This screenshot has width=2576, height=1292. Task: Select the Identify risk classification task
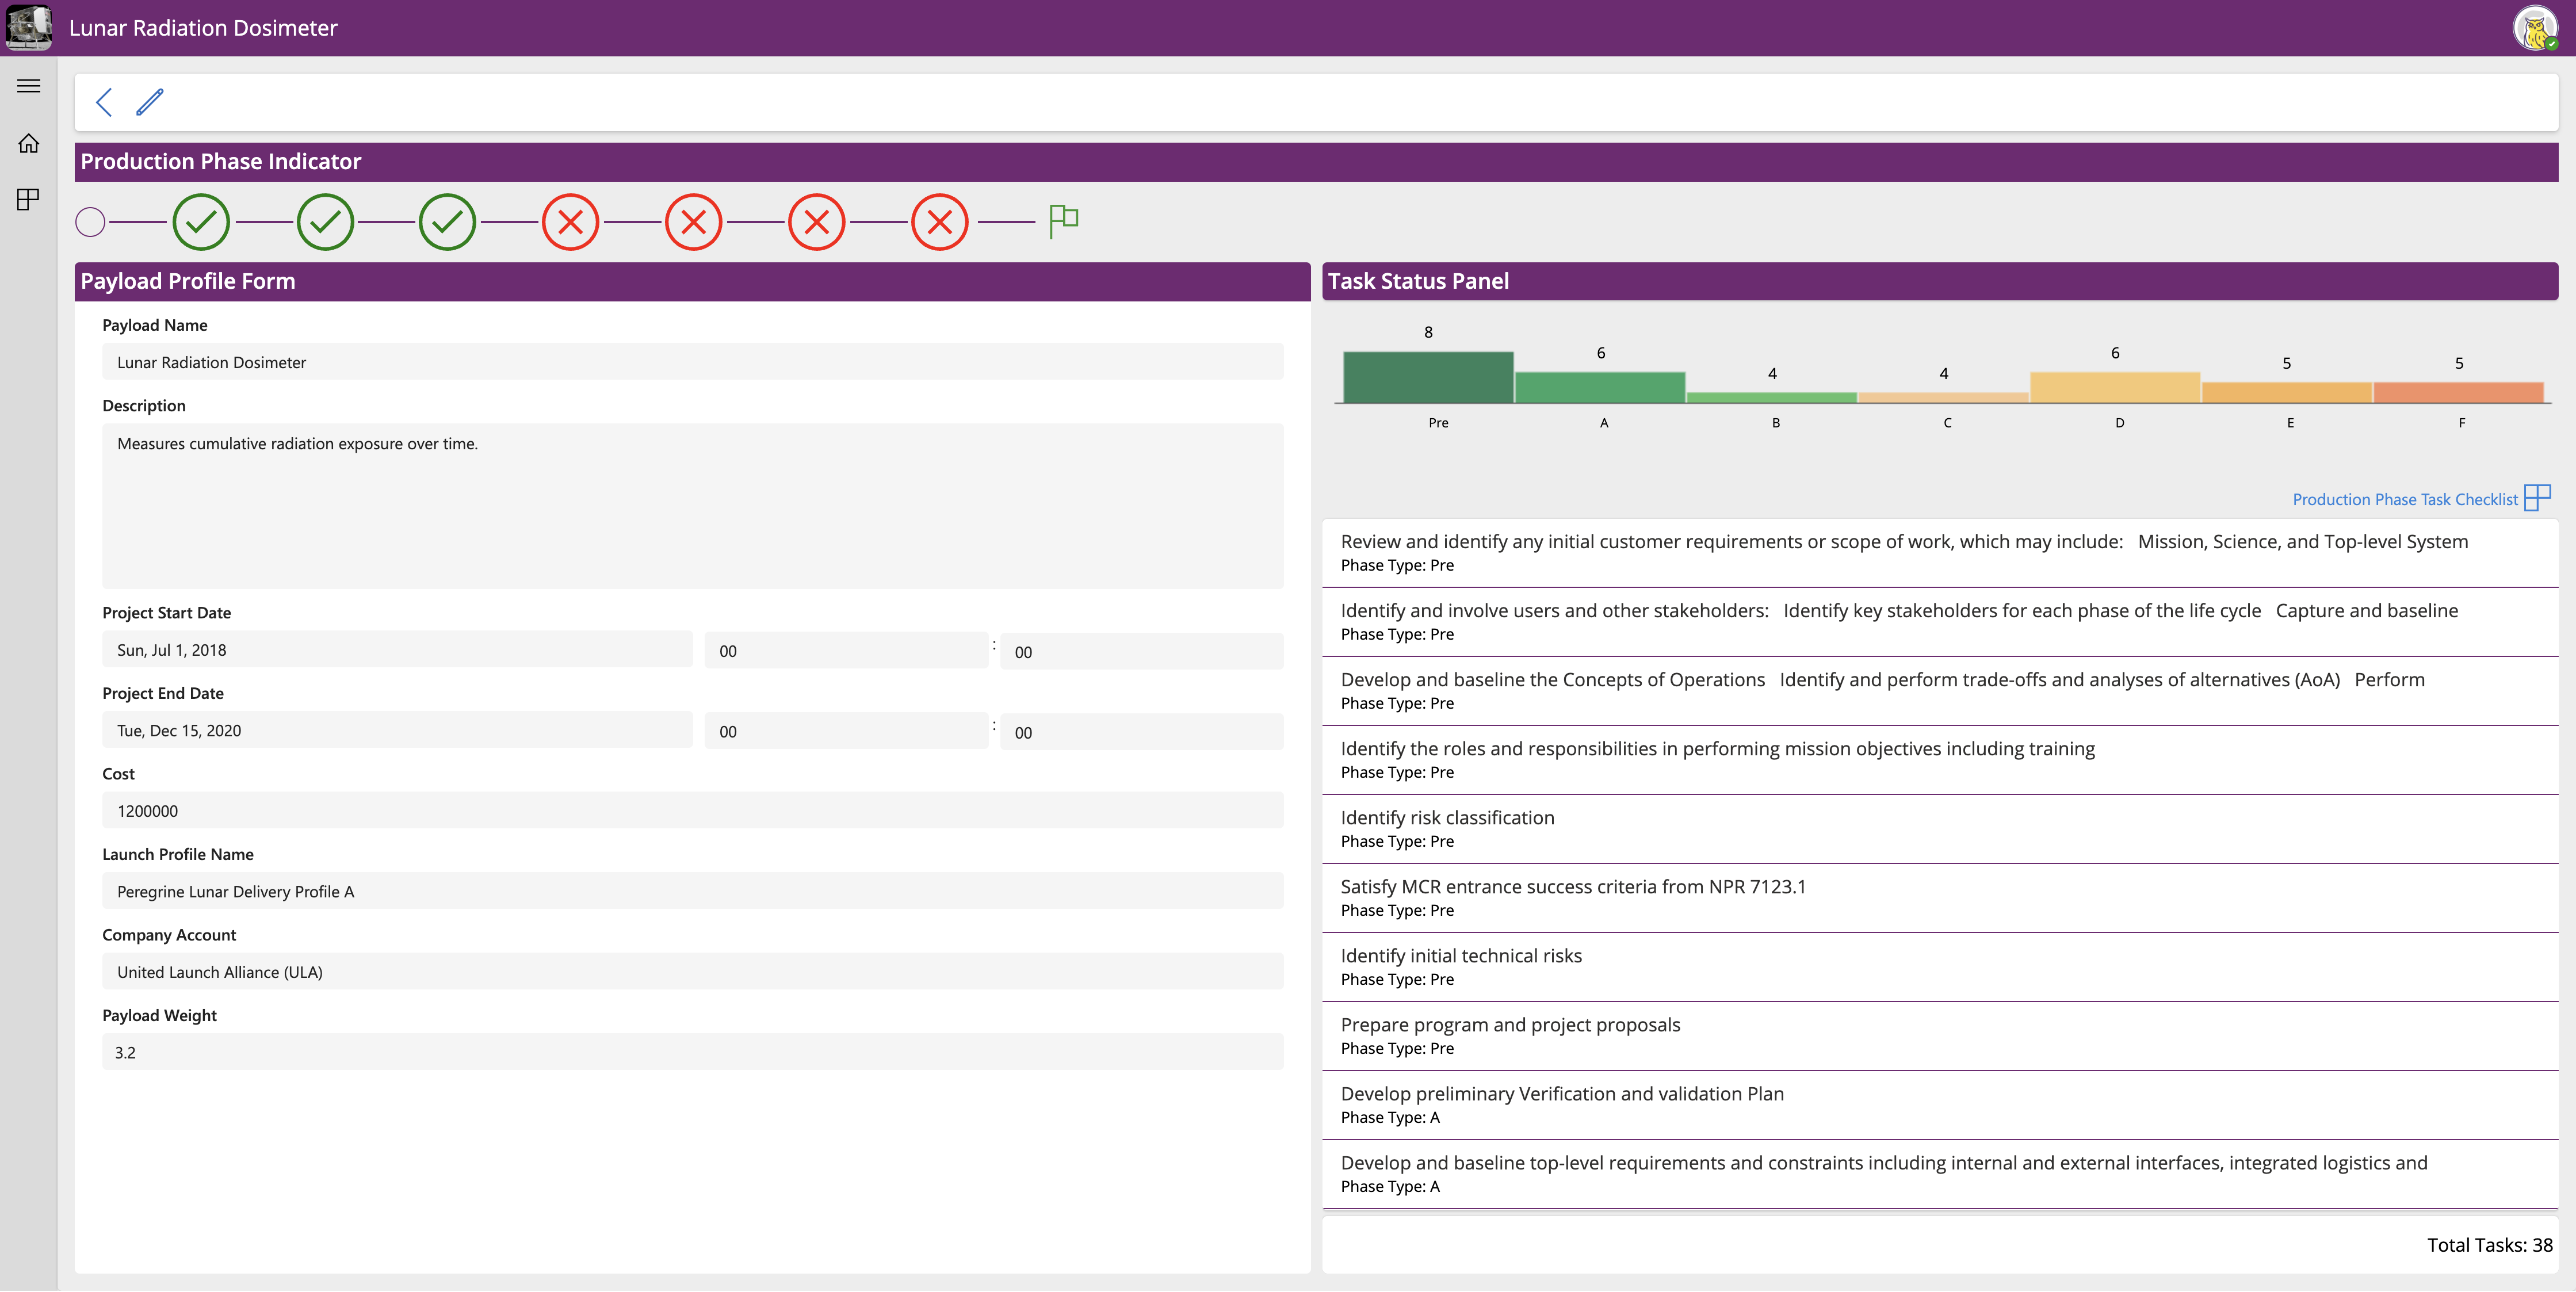coord(1447,817)
